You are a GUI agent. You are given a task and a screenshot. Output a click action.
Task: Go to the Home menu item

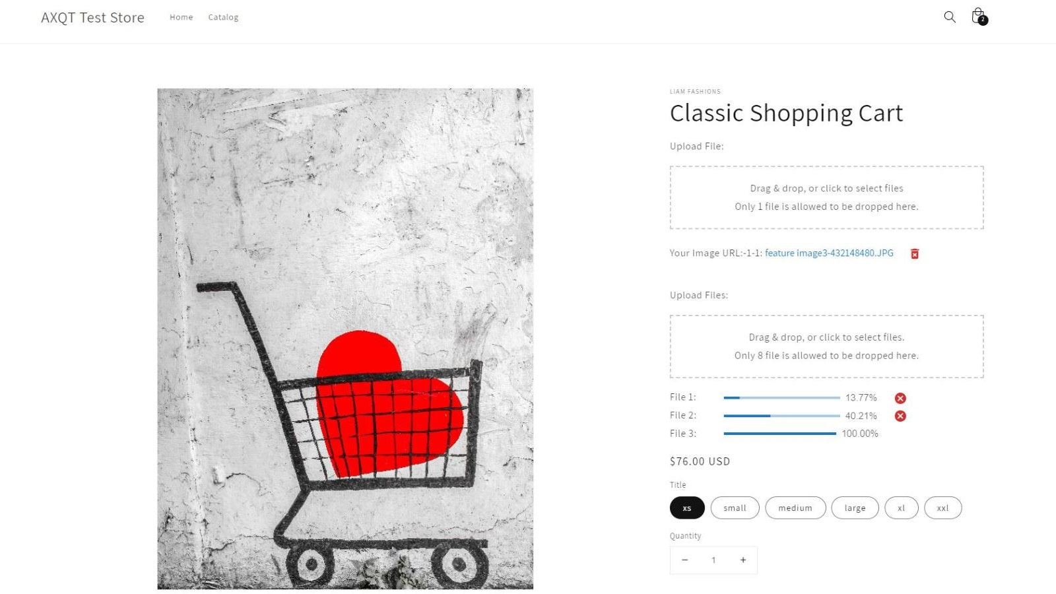coord(181,17)
